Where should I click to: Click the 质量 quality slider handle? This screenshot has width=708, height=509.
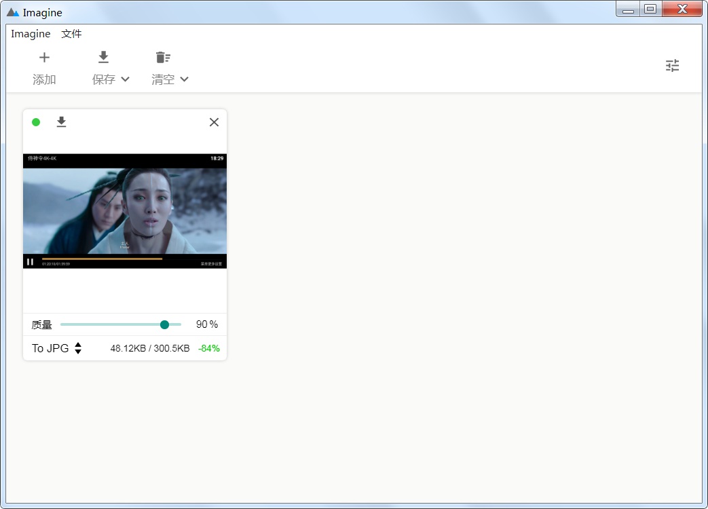click(x=164, y=324)
